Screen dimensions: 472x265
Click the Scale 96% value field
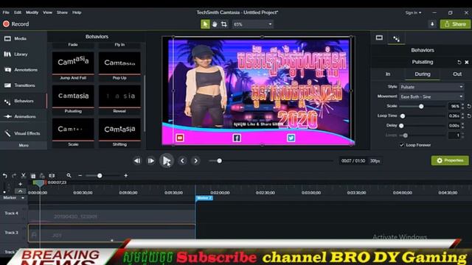coord(454,106)
